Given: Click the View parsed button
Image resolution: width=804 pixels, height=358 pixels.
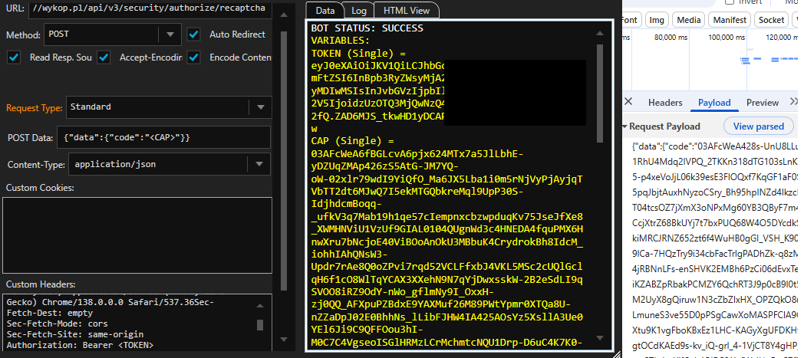Looking at the screenshot, I should pos(758,126).
